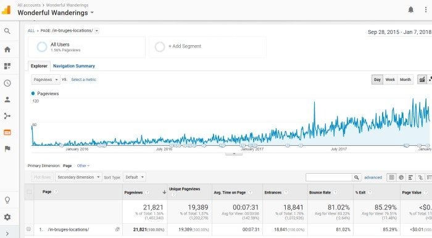Switch to Explorer tab
Viewport: 432px width, 238px height.
click(x=39, y=66)
